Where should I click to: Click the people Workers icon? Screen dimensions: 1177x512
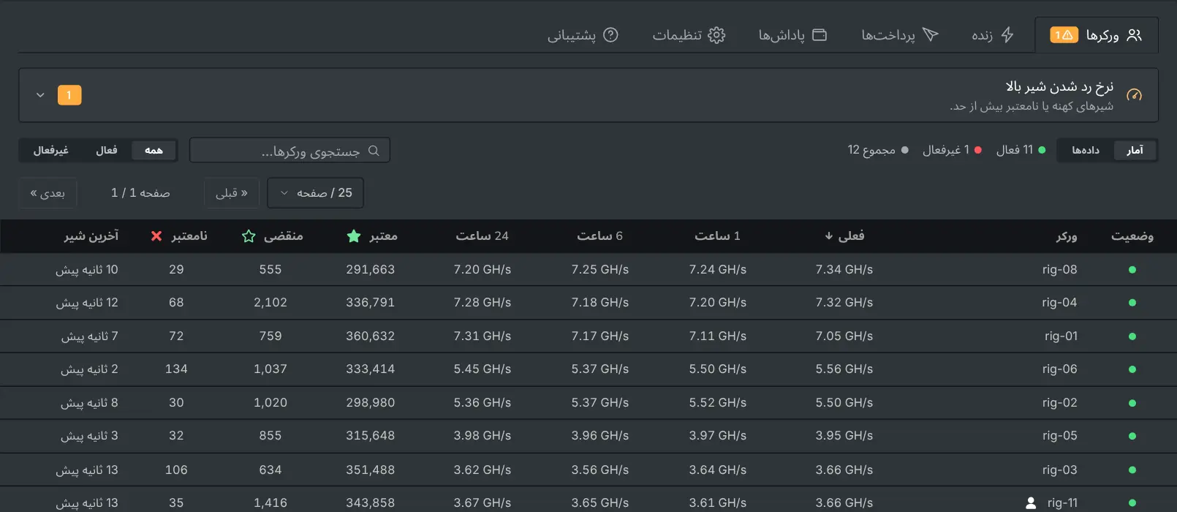pos(1134,35)
